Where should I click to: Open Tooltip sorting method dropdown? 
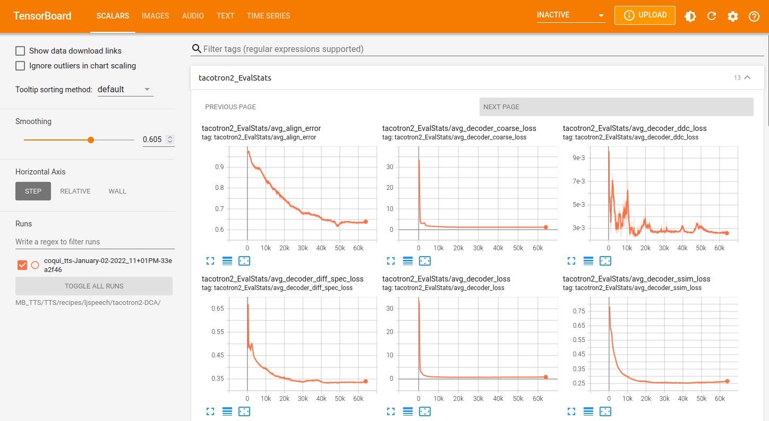tap(125, 90)
